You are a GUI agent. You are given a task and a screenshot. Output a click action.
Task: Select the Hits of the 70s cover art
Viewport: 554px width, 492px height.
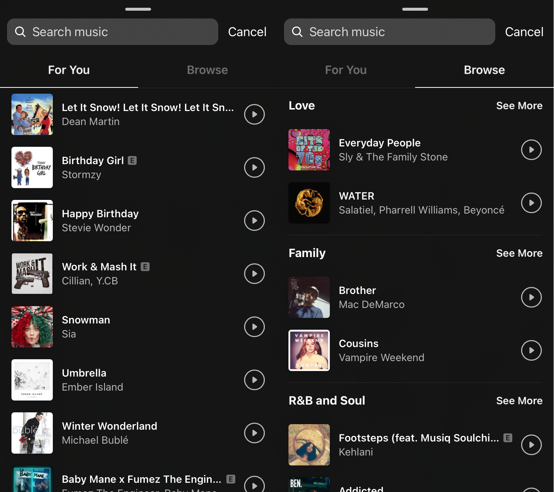309,150
